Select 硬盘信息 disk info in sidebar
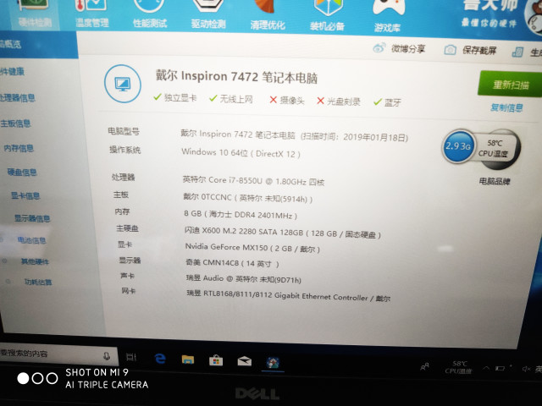The width and height of the screenshot is (542, 406). [22, 172]
